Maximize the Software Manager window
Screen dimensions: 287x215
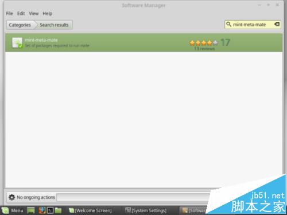click(268, 5)
